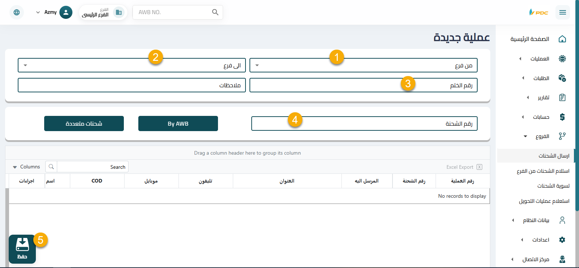Screen dimensions: 579x268
Task: Click the Excel Export icon
Action: coord(479,167)
